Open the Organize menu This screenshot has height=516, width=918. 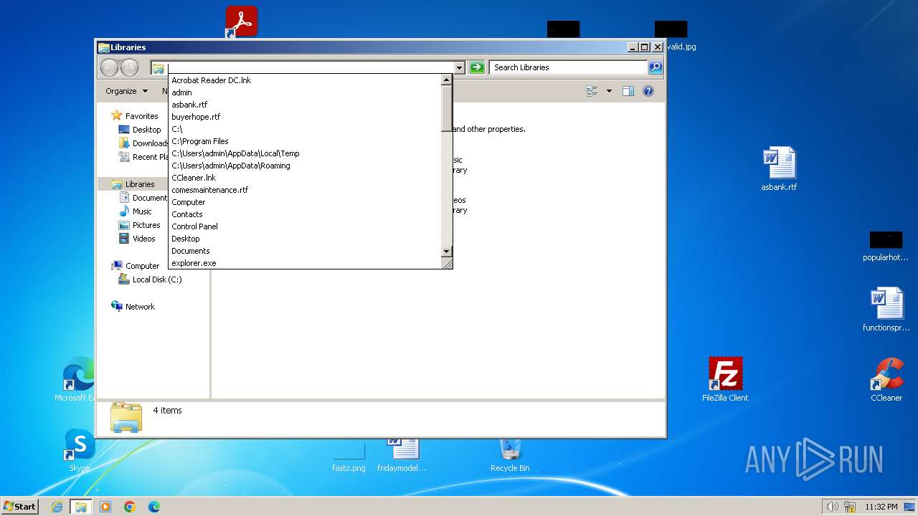(126, 91)
